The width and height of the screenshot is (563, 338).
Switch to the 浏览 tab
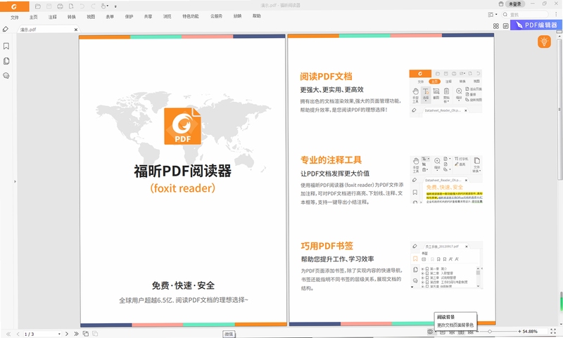pos(167,16)
